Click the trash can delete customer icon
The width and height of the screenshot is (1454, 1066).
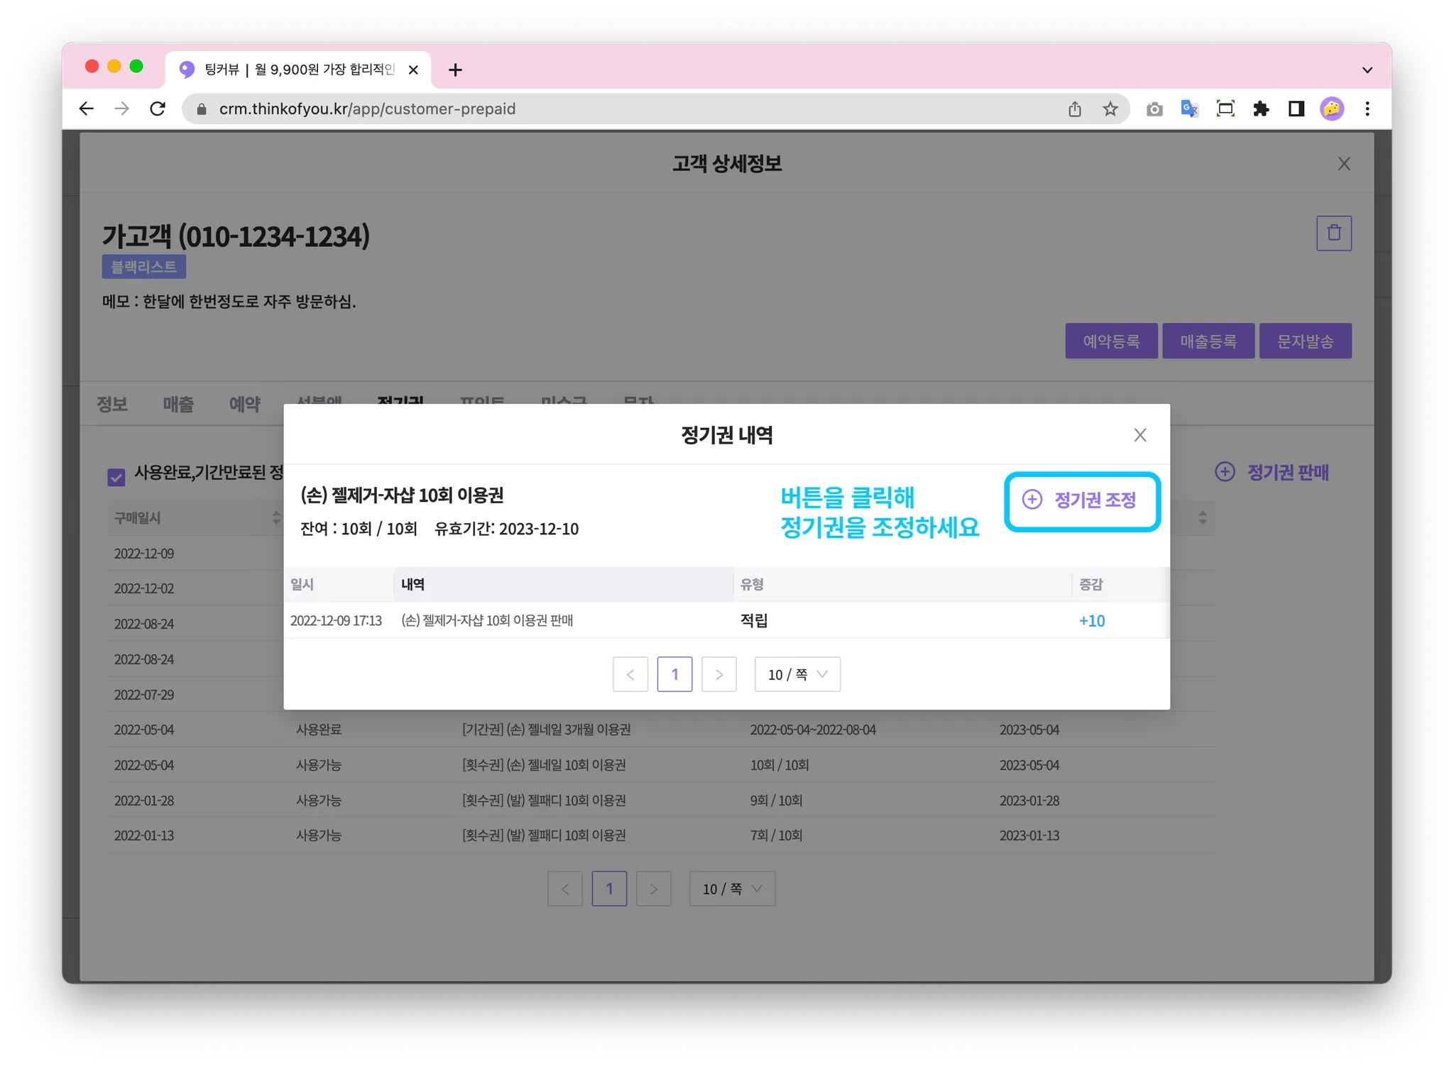tap(1333, 233)
